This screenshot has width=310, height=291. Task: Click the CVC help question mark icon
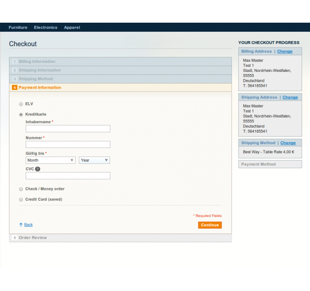[x=38, y=169]
